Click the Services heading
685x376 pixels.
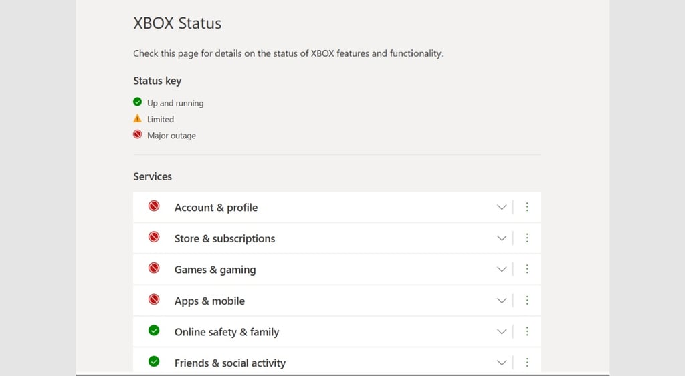pyautogui.click(x=153, y=177)
